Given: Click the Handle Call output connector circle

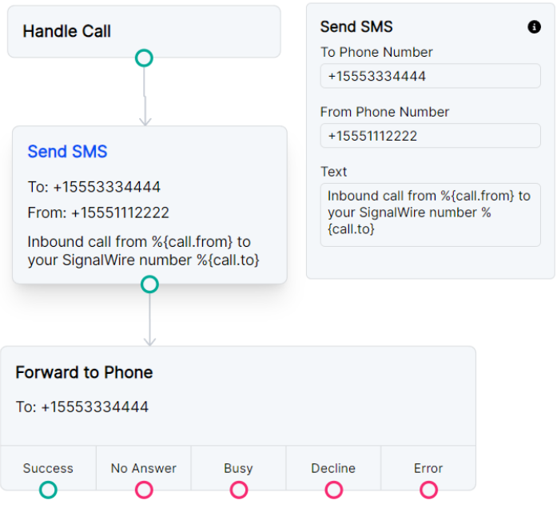Looking at the screenshot, I should (144, 58).
